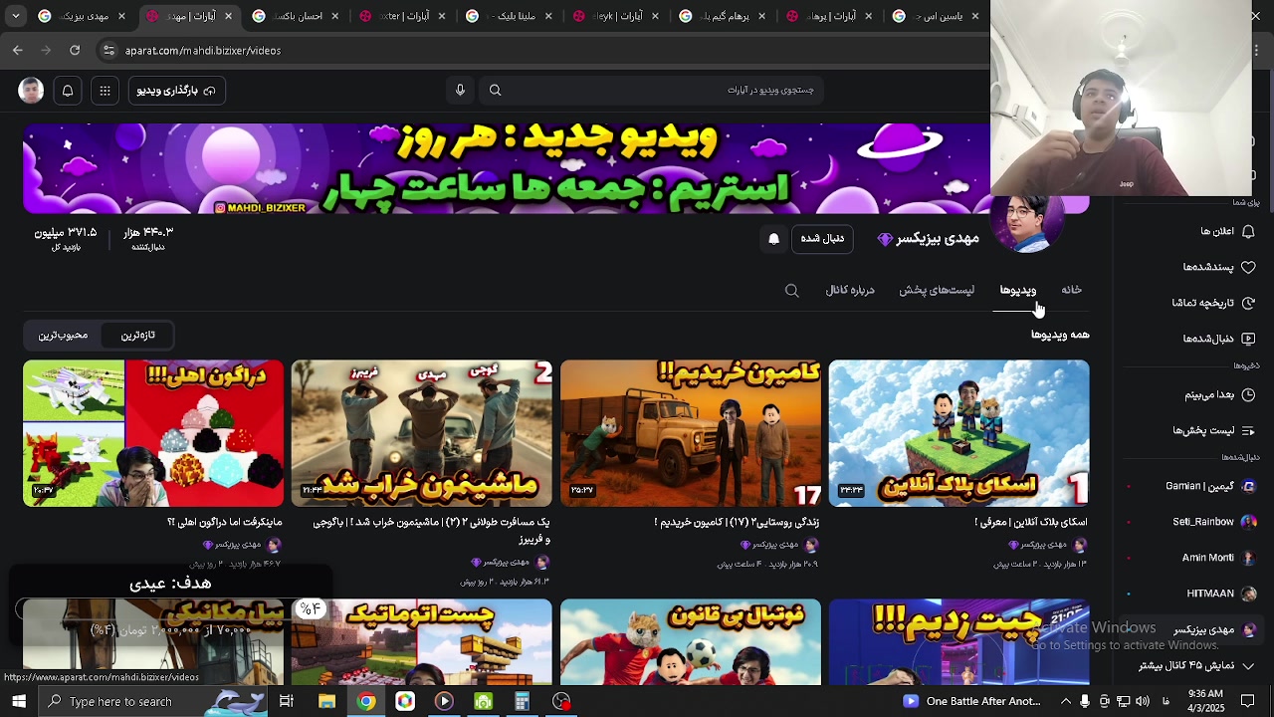This screenshot has width=1274, height=717.
Task: Click the browser back arrow
Action: pos(18,50)
